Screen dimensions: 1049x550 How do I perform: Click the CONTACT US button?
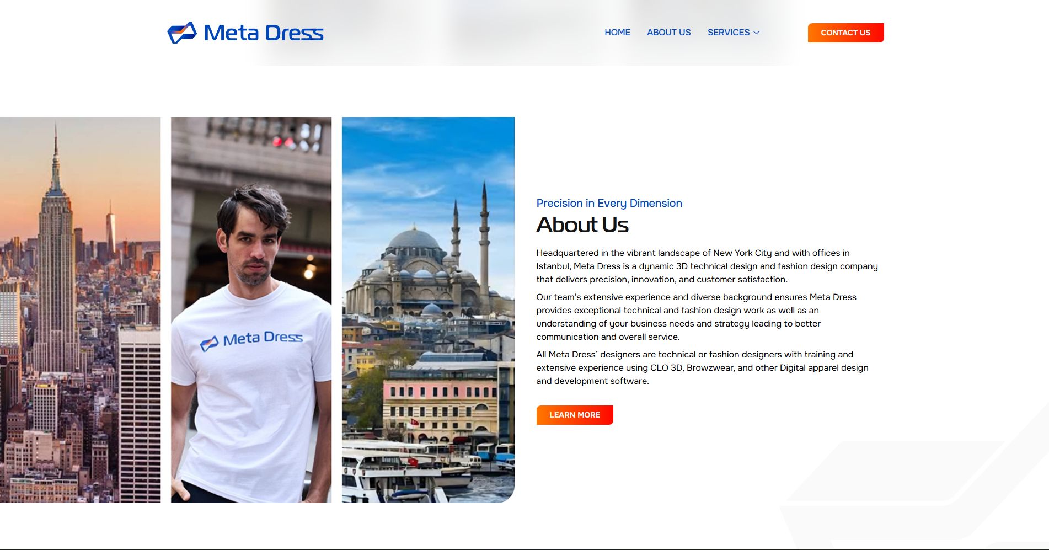(845, 33)
